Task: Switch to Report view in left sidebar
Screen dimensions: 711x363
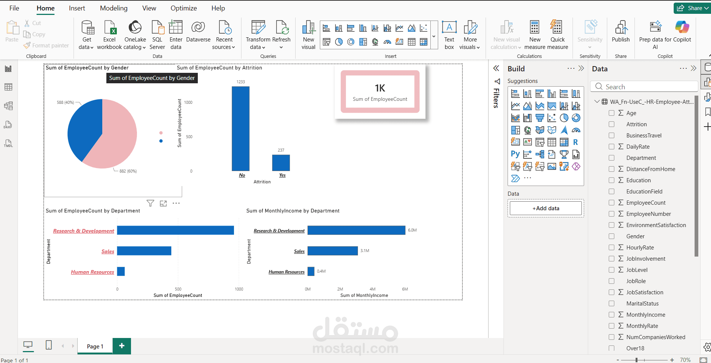Action: click(8, 69)
